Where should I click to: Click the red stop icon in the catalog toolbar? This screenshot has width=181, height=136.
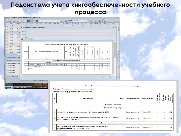66,21
